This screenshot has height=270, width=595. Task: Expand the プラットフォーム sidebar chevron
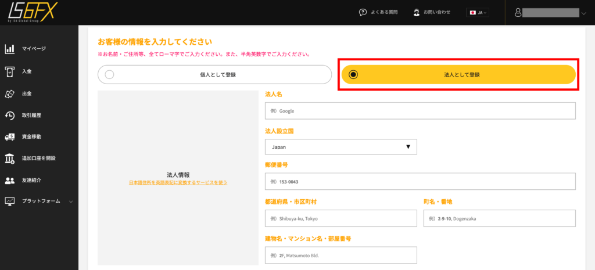coord(71,201)
